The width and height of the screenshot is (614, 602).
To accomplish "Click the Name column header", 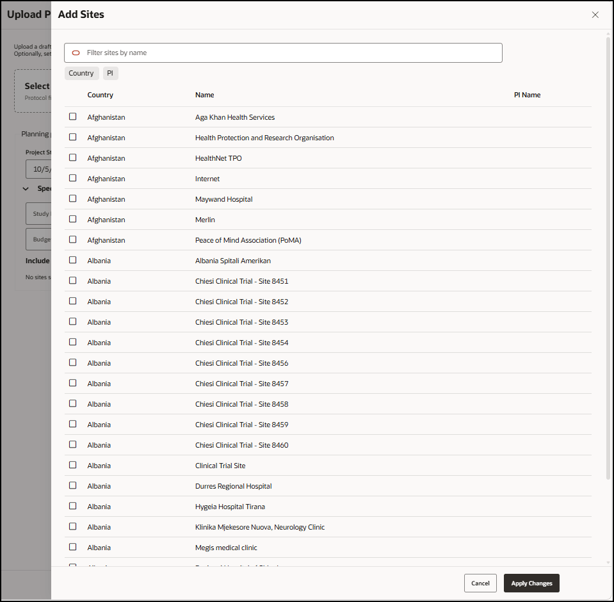I will [x=204, y=95].
